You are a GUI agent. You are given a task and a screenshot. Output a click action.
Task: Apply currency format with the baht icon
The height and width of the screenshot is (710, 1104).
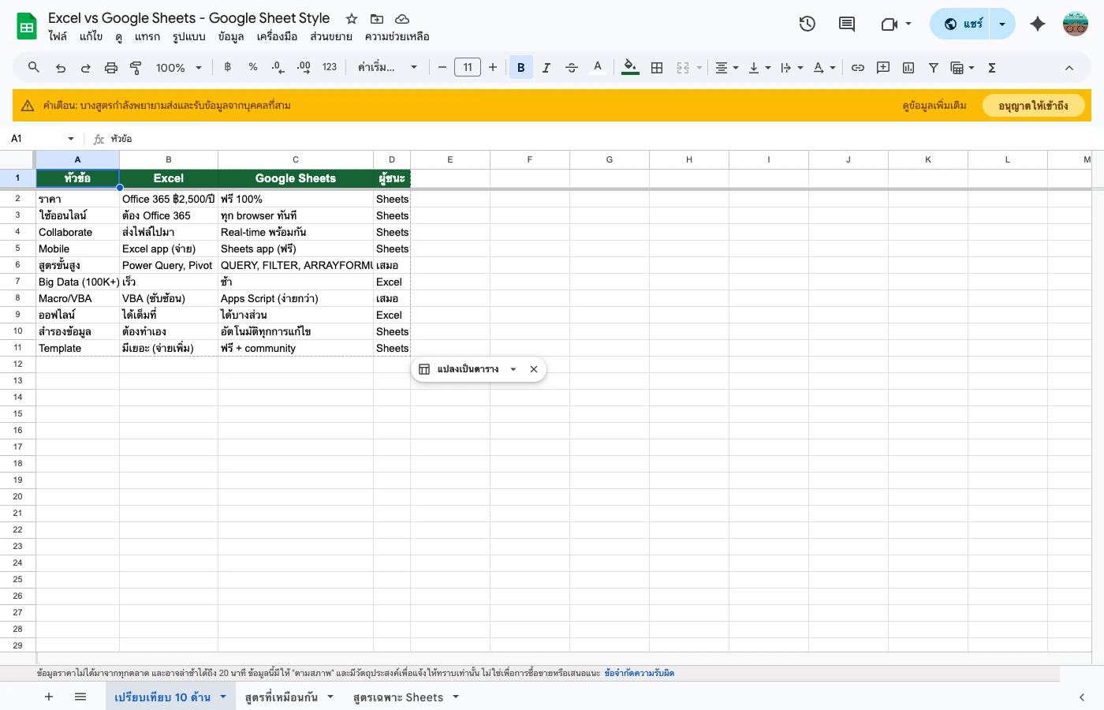(x=228, y=67)
